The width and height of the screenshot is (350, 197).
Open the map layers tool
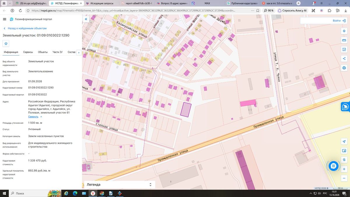(x=344, y=31)
